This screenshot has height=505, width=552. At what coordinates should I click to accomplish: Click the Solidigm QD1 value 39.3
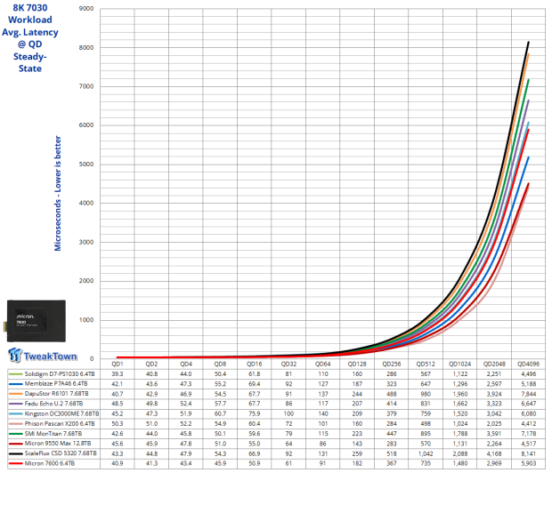tap(118, 373)
